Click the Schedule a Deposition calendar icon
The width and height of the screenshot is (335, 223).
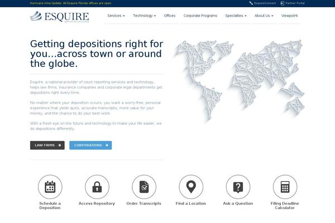tap(50, 187)
